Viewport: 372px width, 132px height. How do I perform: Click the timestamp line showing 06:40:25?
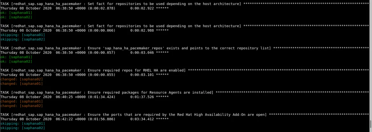pyautogui.click(x=85, y=97)
